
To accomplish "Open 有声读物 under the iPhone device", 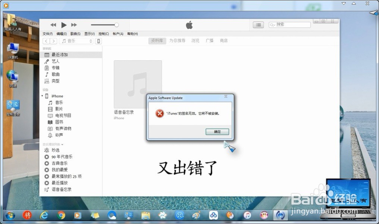I will (x=63, y=129).
